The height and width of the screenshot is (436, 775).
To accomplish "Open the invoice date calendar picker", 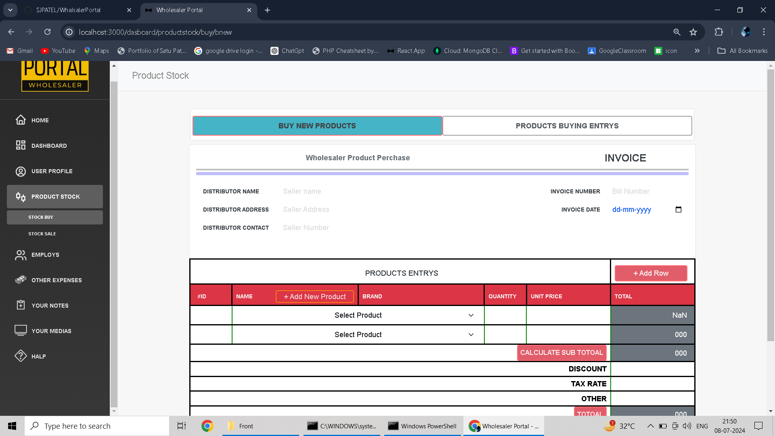I will point(678,210).
